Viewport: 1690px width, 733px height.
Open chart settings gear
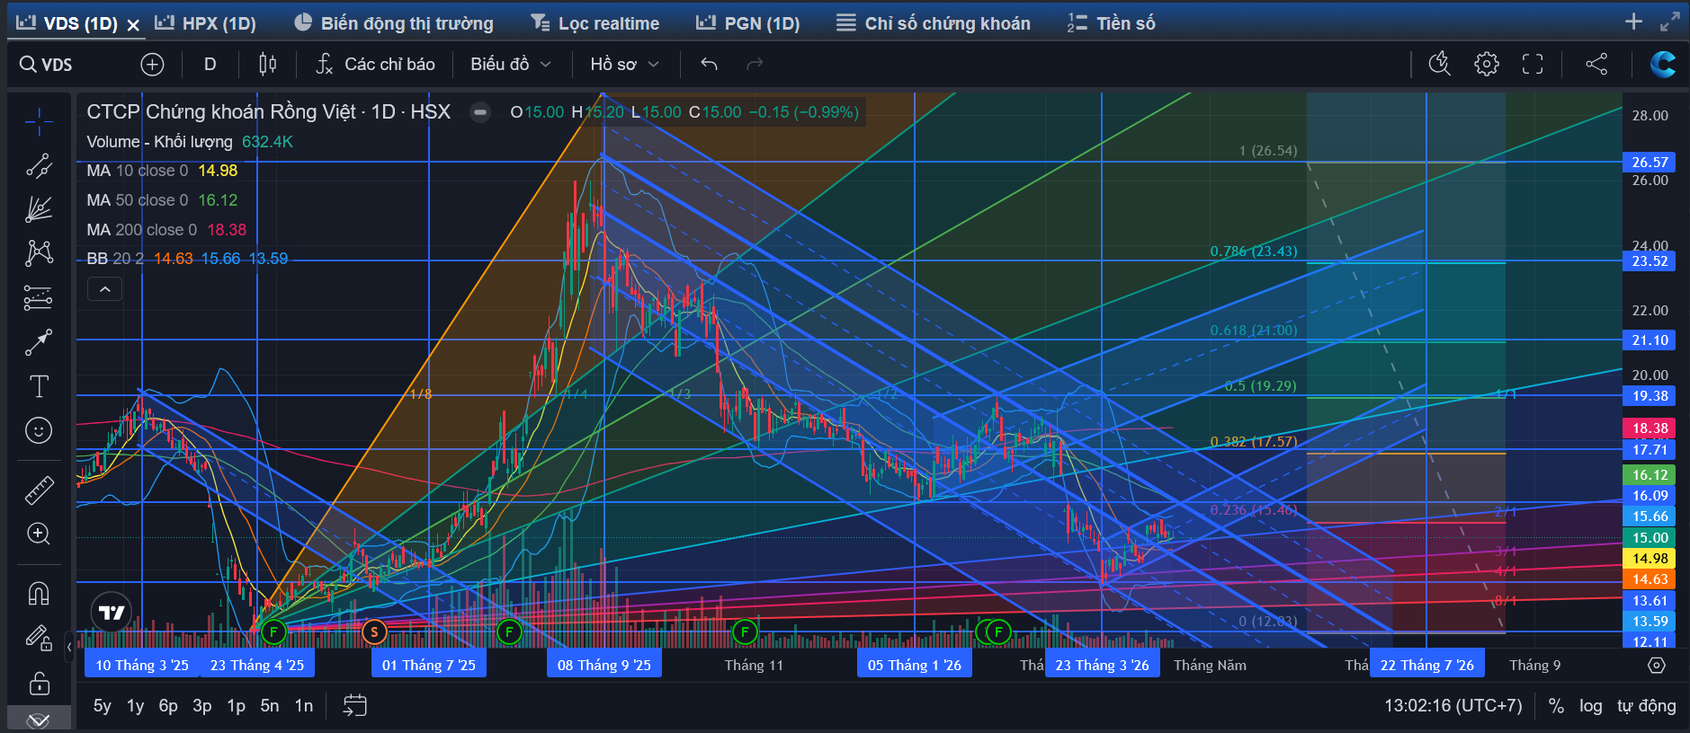click(x=1487, y=64)
